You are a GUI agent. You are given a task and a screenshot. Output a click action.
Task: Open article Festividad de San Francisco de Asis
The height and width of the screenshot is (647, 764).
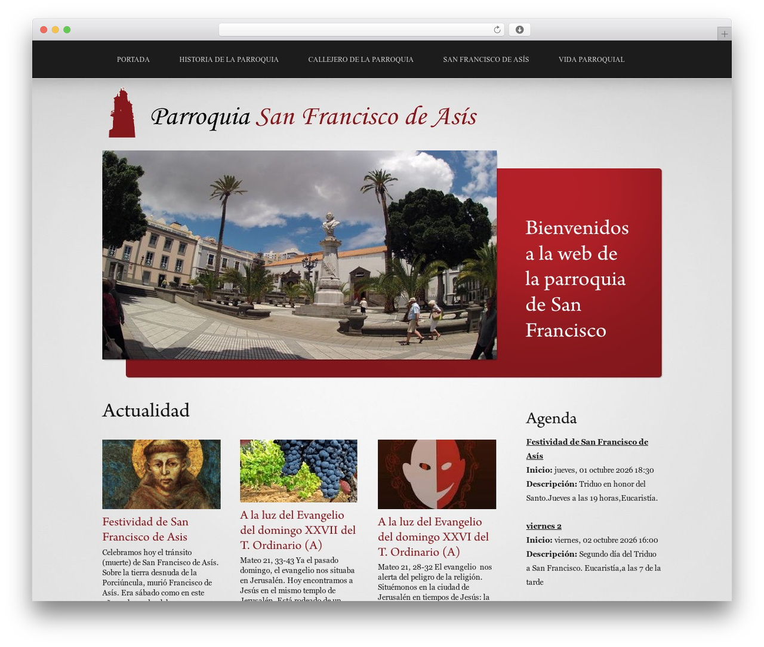tap(145, 529)
